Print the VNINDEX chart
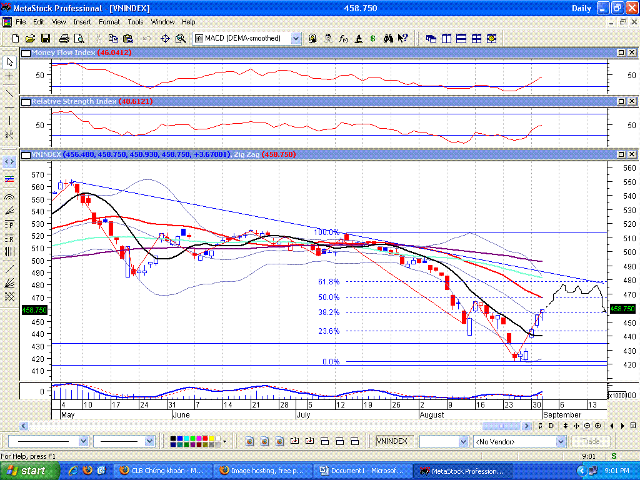The image size is (640, 480). [x=64, y=38]
